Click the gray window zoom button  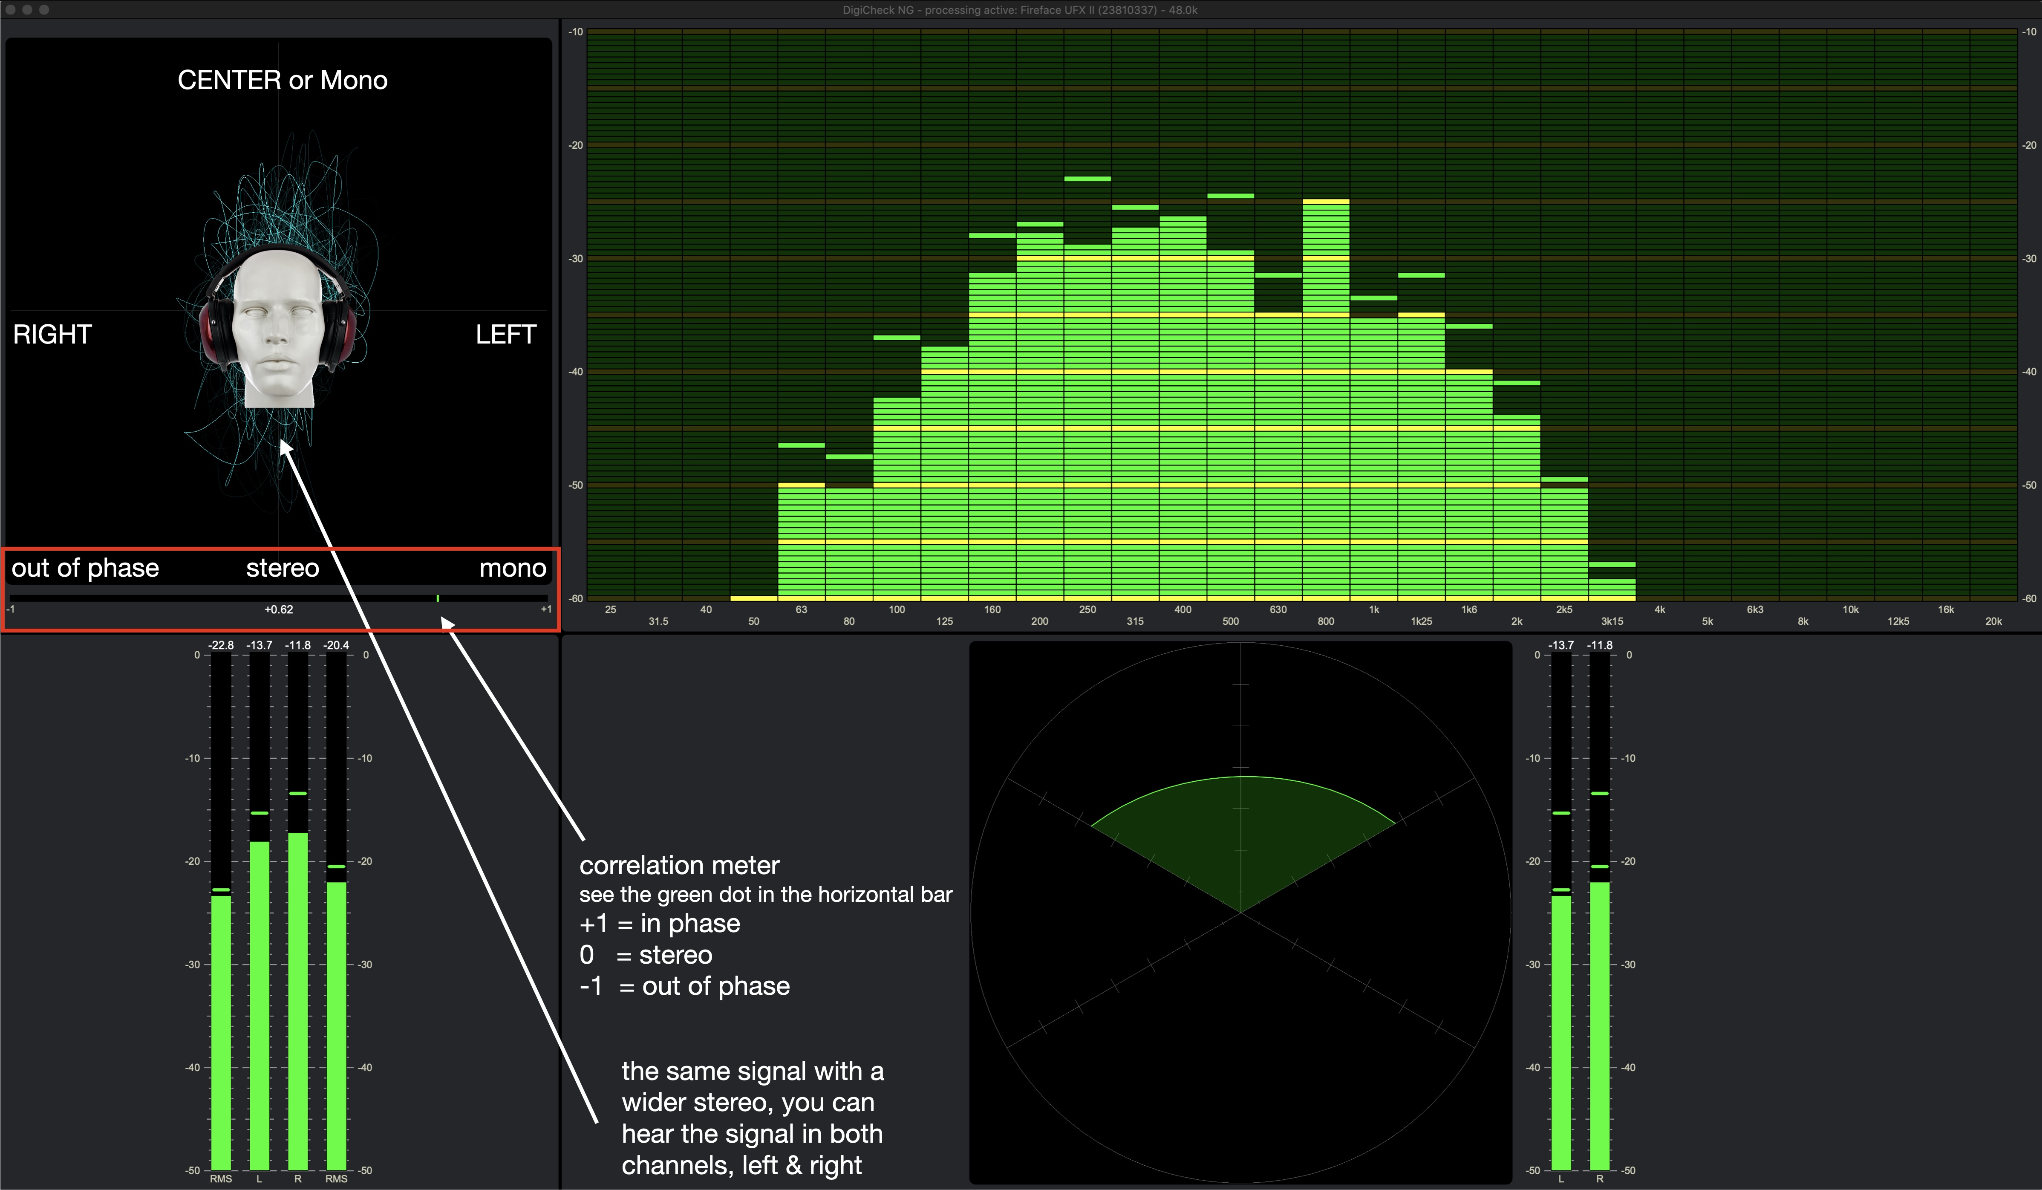(x=44, y=10)
